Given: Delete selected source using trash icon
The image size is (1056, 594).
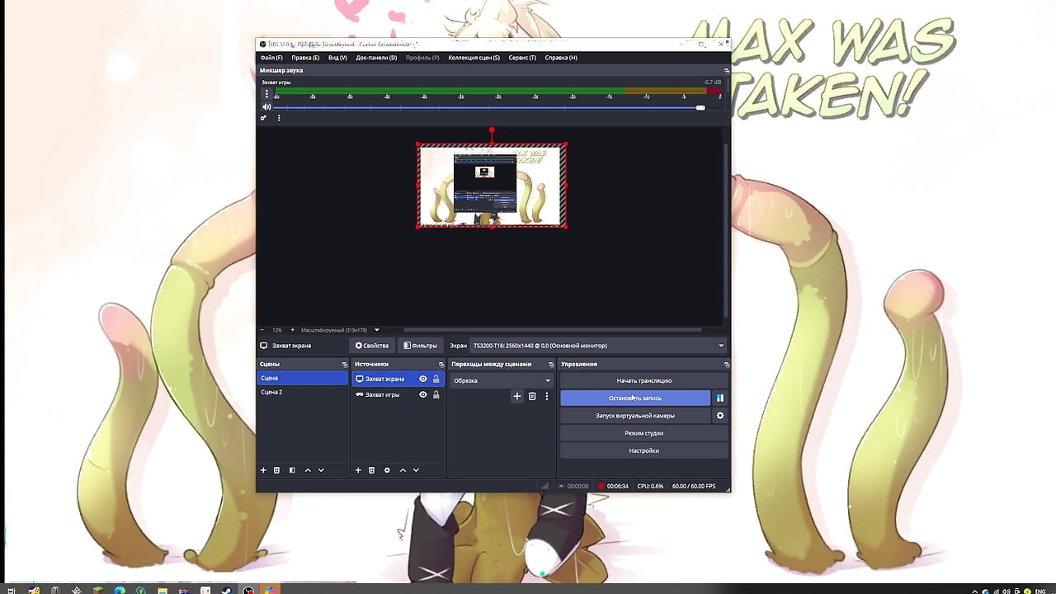Looking at the screenshot, I should tap(371, 469).
